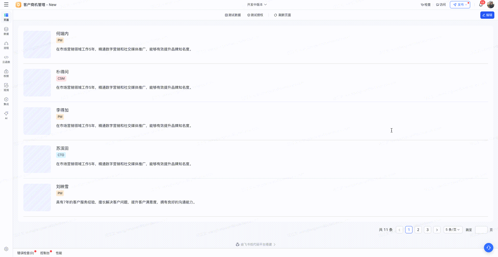Viewport: 498px width, 257px height.
Task: Click the avatar thumbnail for 苏滨田
Action: pos(37,159)
